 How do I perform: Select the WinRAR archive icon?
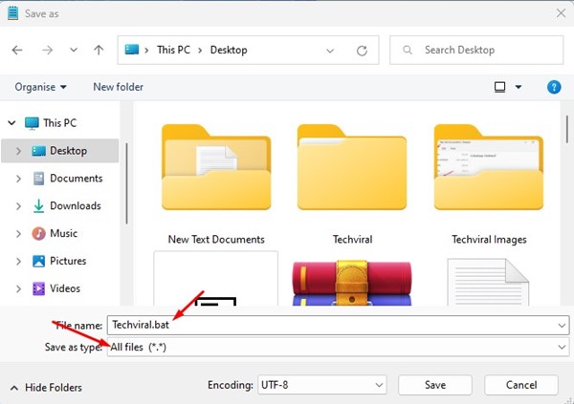pyautogui.click(x=352, y=283)
